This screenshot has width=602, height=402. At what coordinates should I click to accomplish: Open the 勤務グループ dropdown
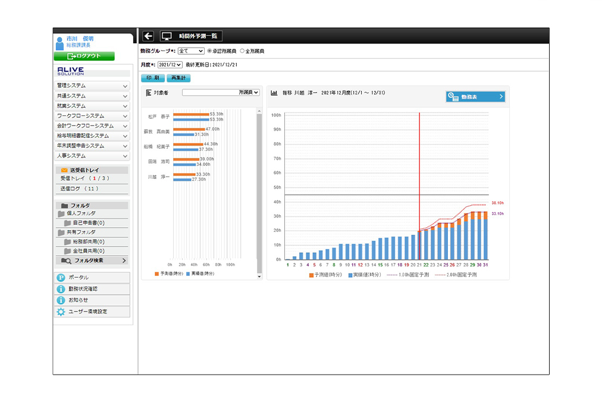[190, 51]
